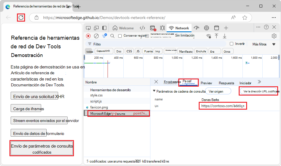Enable the Conservar registro checkbox

tap(120, 36)
